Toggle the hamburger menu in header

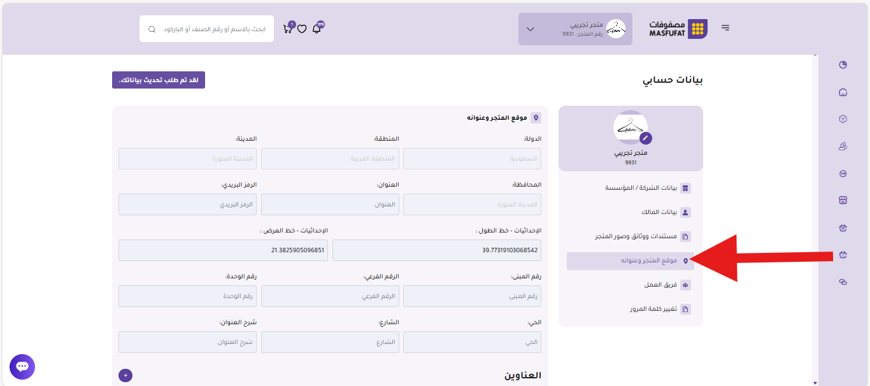click(725, 28)
